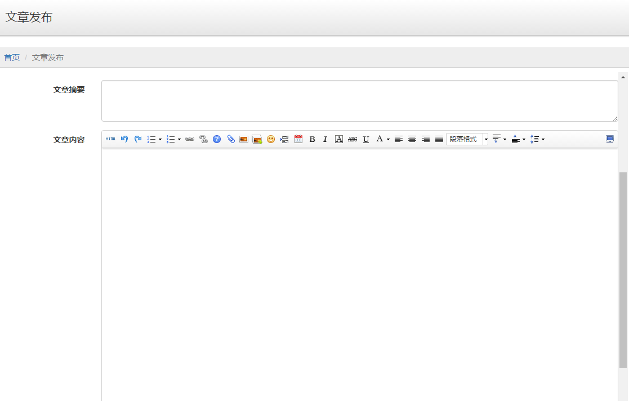This screenshot has width=629, height=401.
Task: Toggle strikethrough ABC formatting
Action: click(353, 139)
